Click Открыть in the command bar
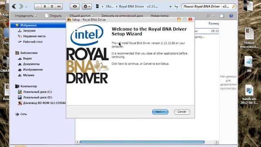This screenshot has width=261, height=147. click(53, 16)
